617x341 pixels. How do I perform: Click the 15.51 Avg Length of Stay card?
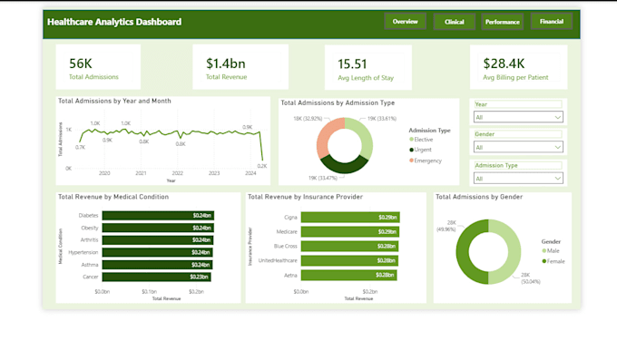368,67
